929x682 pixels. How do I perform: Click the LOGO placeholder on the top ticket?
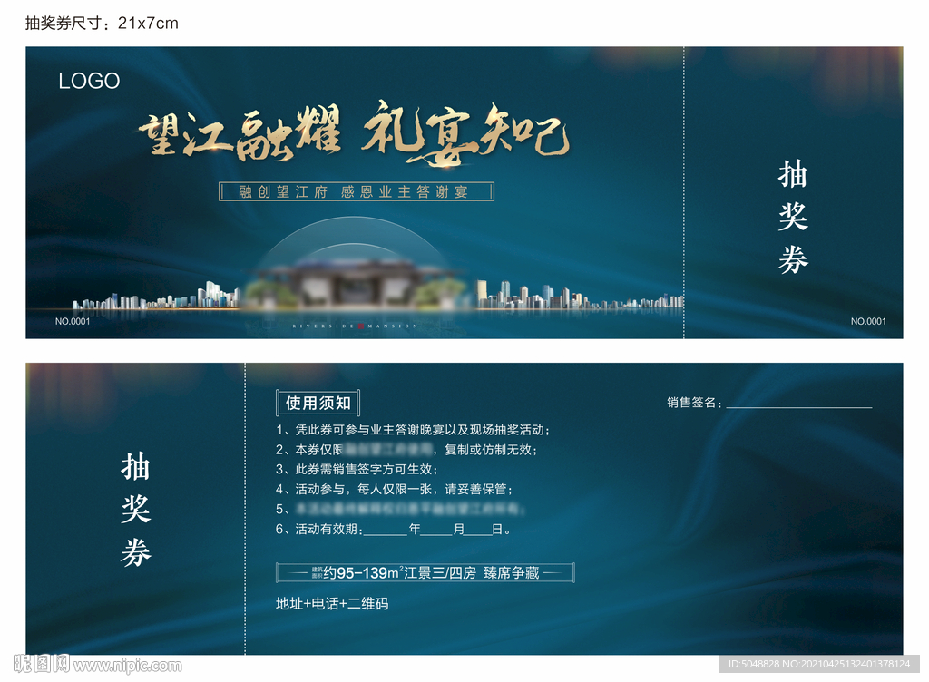click(x=90, y=81)
